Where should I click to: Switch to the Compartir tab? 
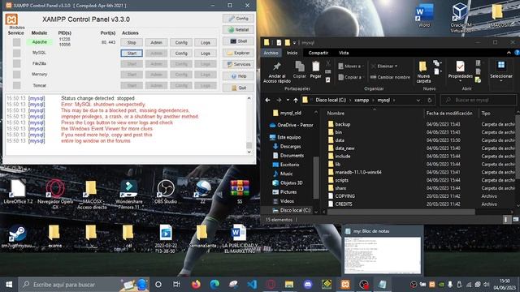tap(318, 53)
